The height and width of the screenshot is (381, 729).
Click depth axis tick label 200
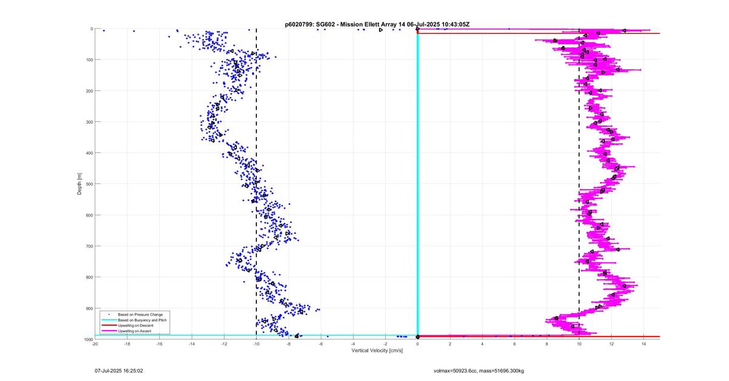pos(89,91)
